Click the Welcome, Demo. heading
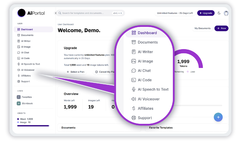The image size is (241, 141). click(x=79, y=30)
